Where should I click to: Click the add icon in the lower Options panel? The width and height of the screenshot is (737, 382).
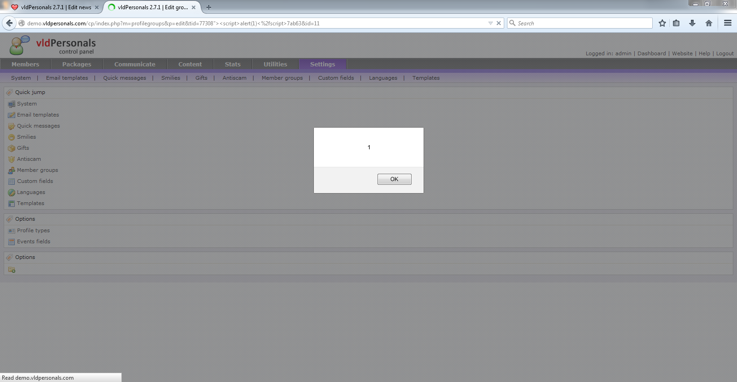coord(12,270)
